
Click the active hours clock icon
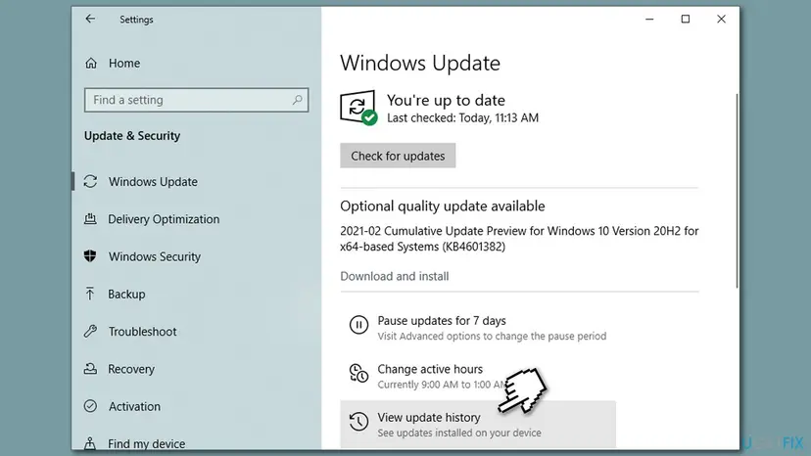click(x=358, y=373)
